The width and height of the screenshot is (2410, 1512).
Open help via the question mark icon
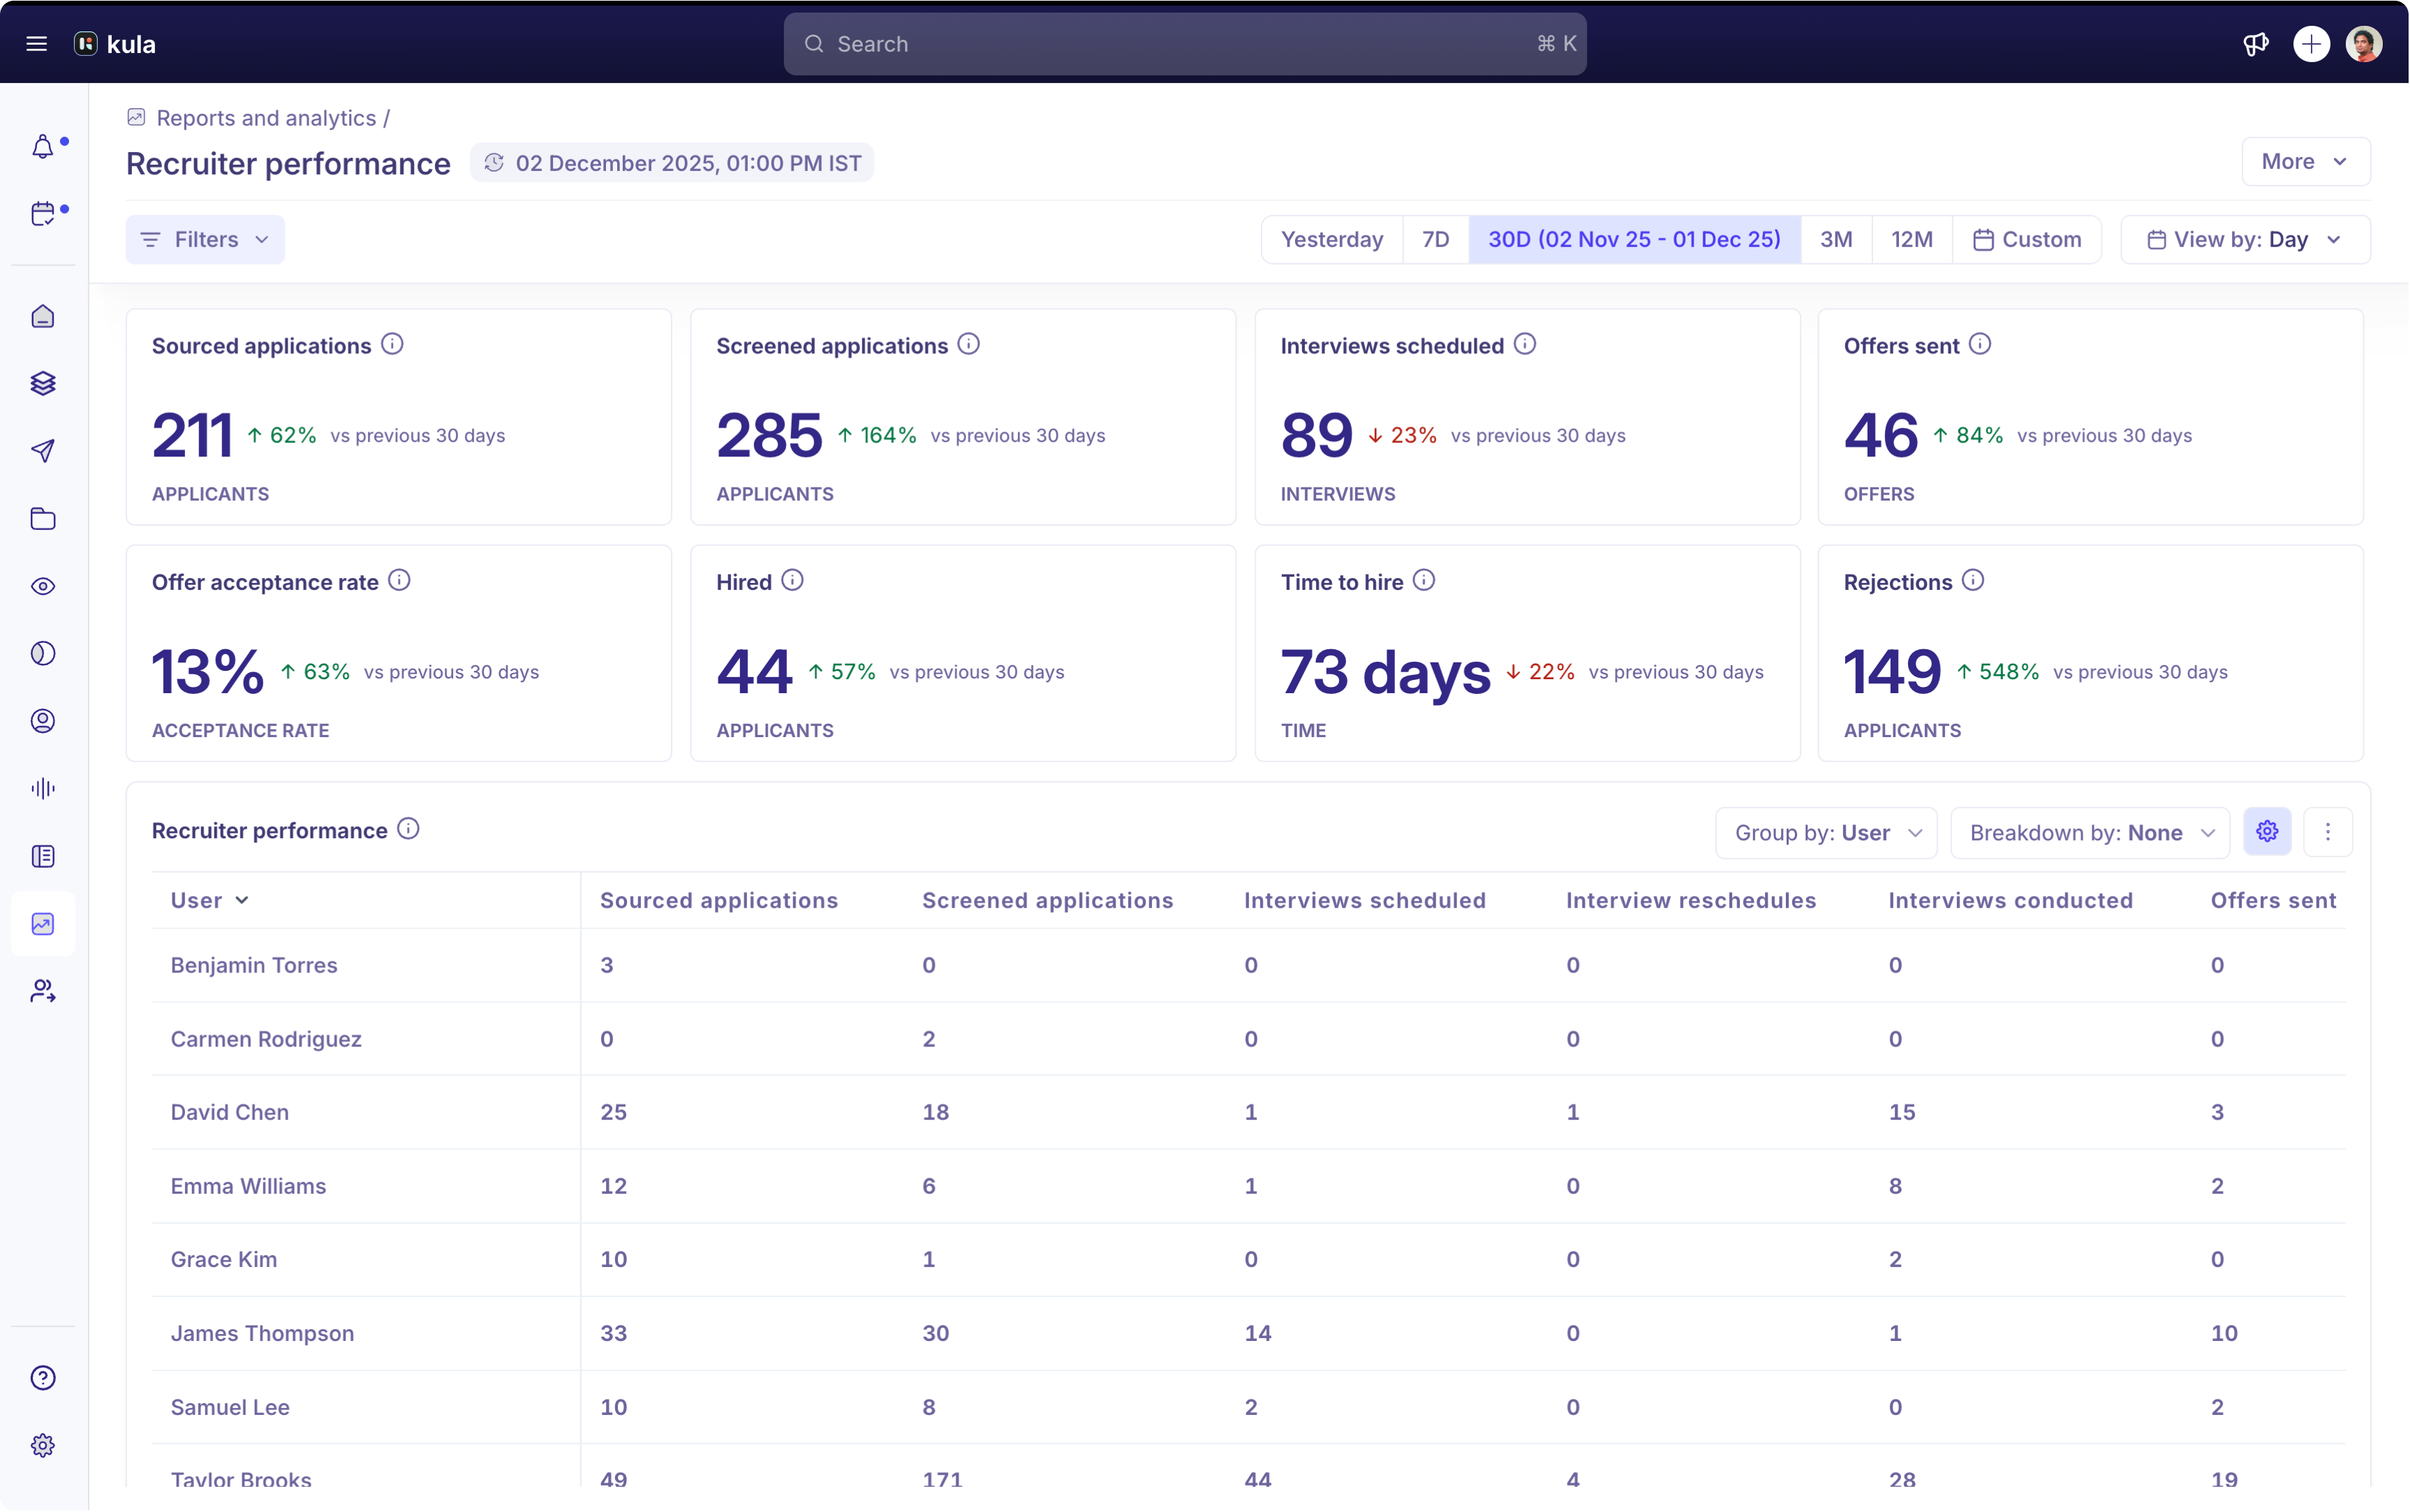43,1378
